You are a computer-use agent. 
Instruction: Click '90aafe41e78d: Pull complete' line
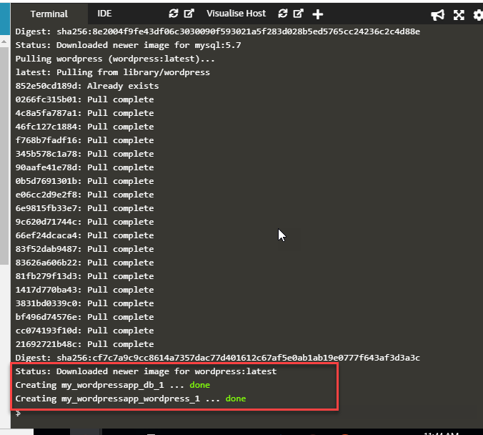pyautogui.click(x=84, y=167)
